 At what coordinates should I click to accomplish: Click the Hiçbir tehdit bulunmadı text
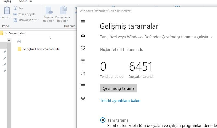[121, 50]
